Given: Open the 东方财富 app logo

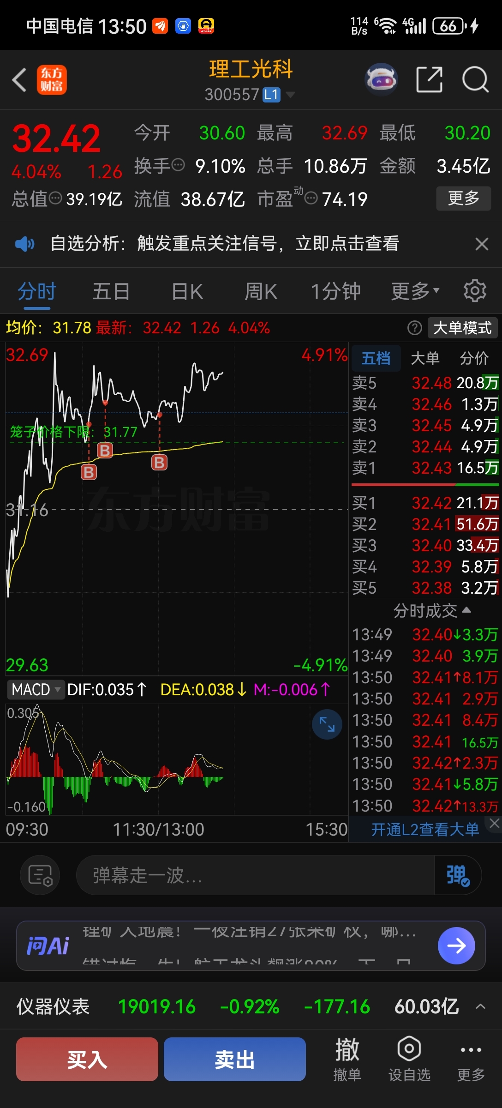Looking at the screenshot, I should pyautogui.click(x=52, y=80).
